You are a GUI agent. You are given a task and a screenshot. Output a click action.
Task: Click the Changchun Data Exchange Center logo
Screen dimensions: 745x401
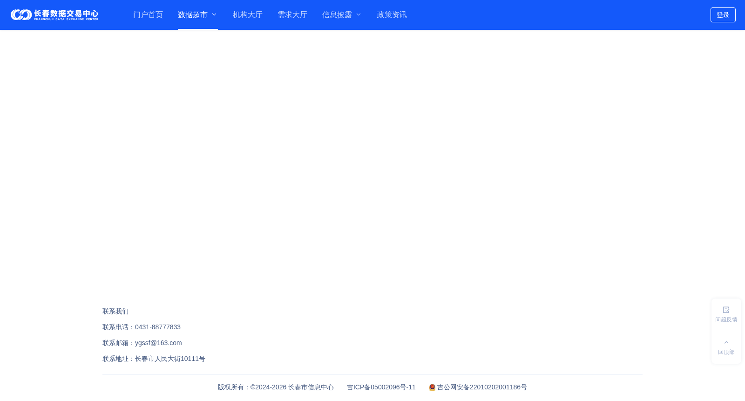point(54,15)
